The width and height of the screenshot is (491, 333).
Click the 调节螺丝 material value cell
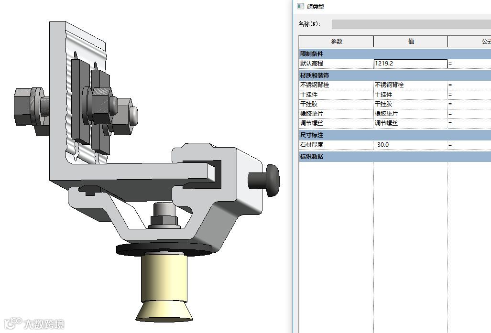[x=411, y=123]
